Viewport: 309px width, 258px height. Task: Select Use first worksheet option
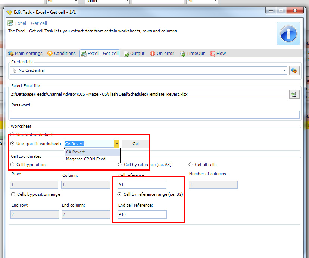click(13, 134)
